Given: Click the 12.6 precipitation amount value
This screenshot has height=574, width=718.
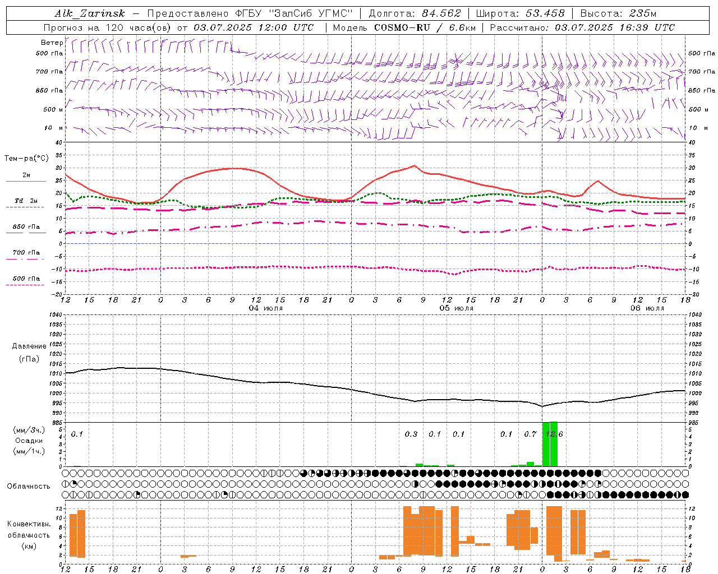Looking at the screenshot, I should (x=554, y=434).
